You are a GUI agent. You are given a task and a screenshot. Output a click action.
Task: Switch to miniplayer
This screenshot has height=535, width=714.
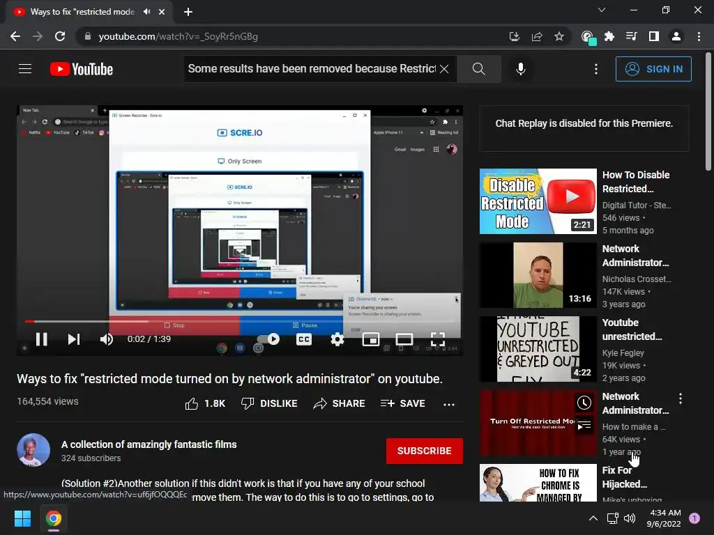pos(371,339)
